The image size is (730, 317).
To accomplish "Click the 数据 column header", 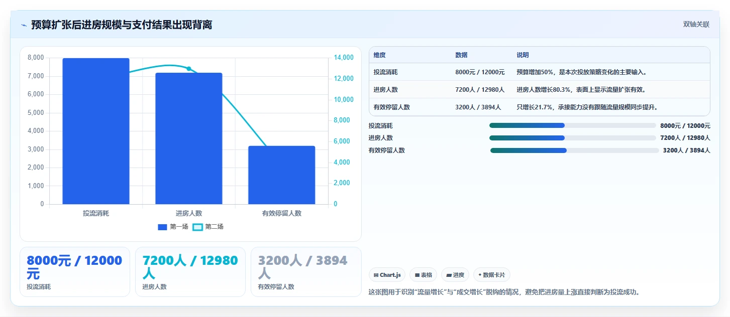I will (x=461, y=55).
